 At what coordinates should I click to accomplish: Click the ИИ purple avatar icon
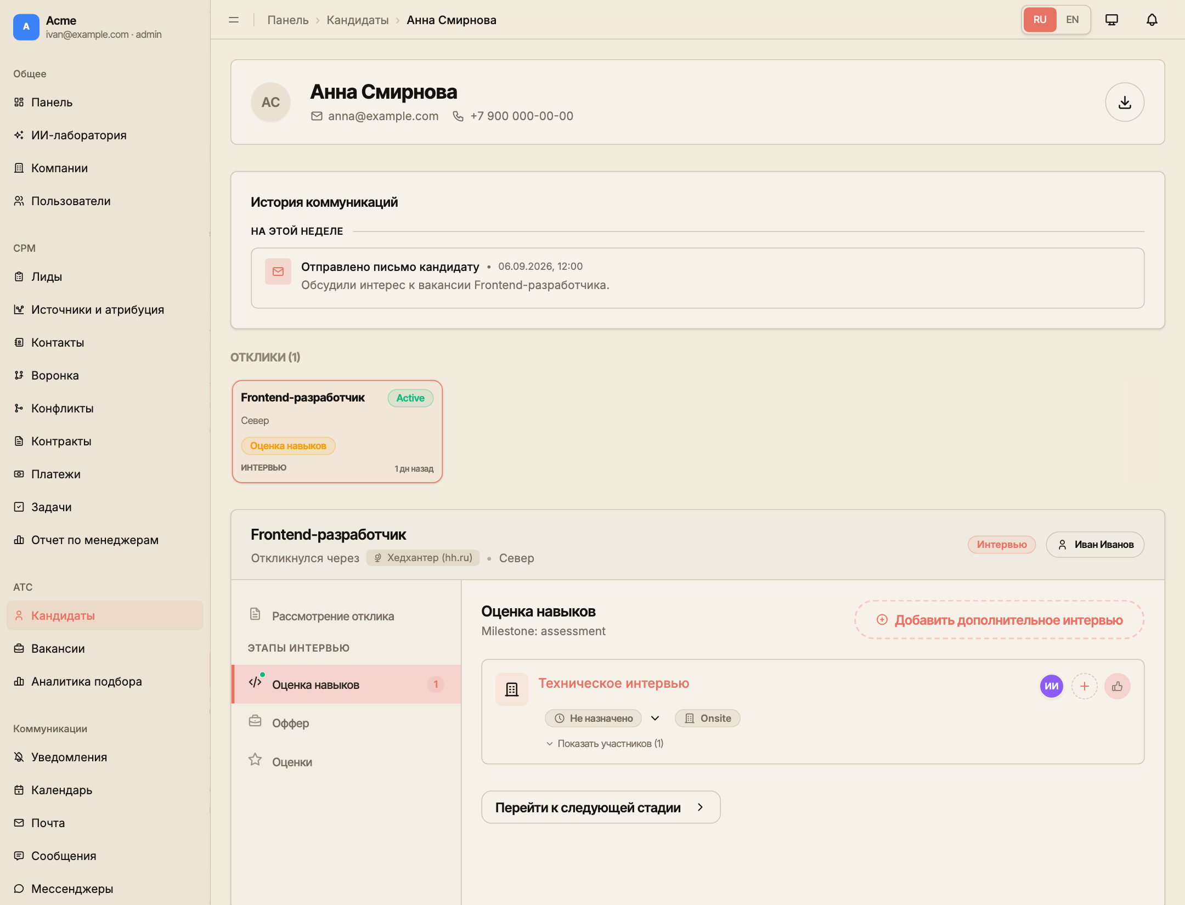click(x=1051, y=686)
